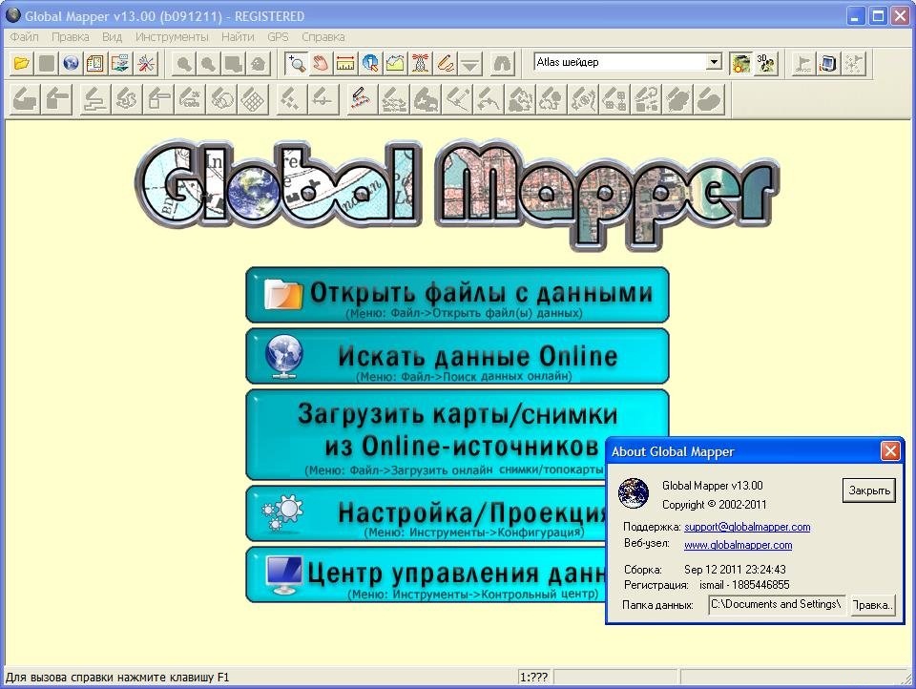Click the pencil with scattered sparkle points icon

[290, 98]
